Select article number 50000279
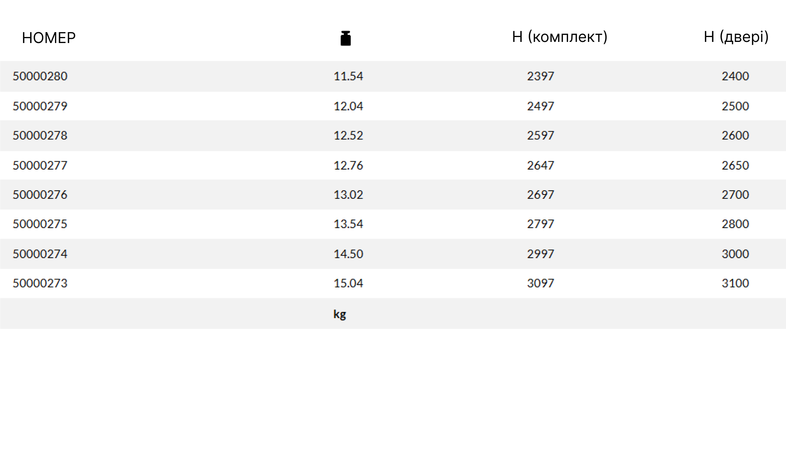The width and height of the screenshot is (786, 449). tap(40, 106)
